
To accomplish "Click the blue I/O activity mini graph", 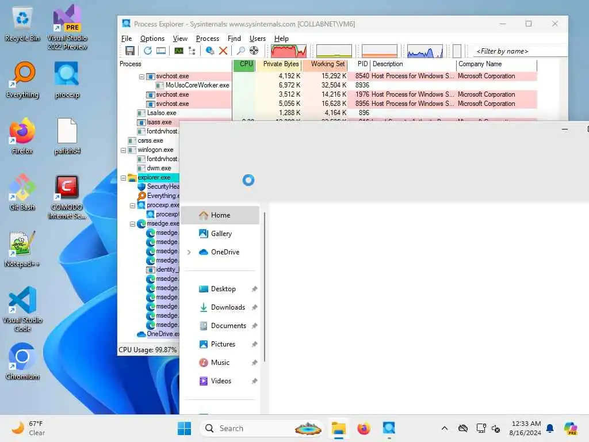I will pos(425,51).
